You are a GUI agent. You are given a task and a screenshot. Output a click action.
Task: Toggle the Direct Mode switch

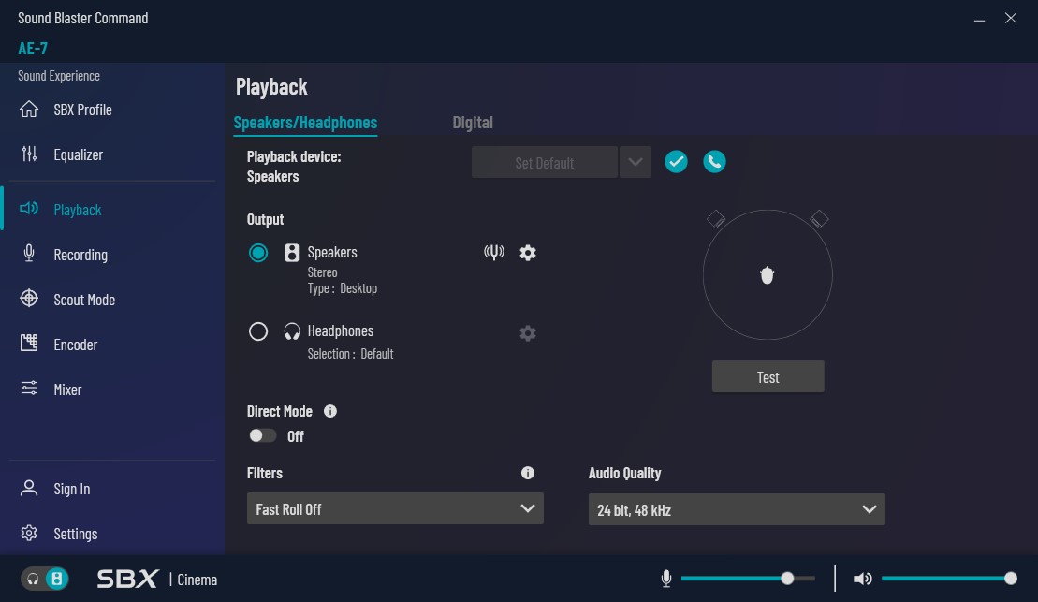[x=262, y=435]
